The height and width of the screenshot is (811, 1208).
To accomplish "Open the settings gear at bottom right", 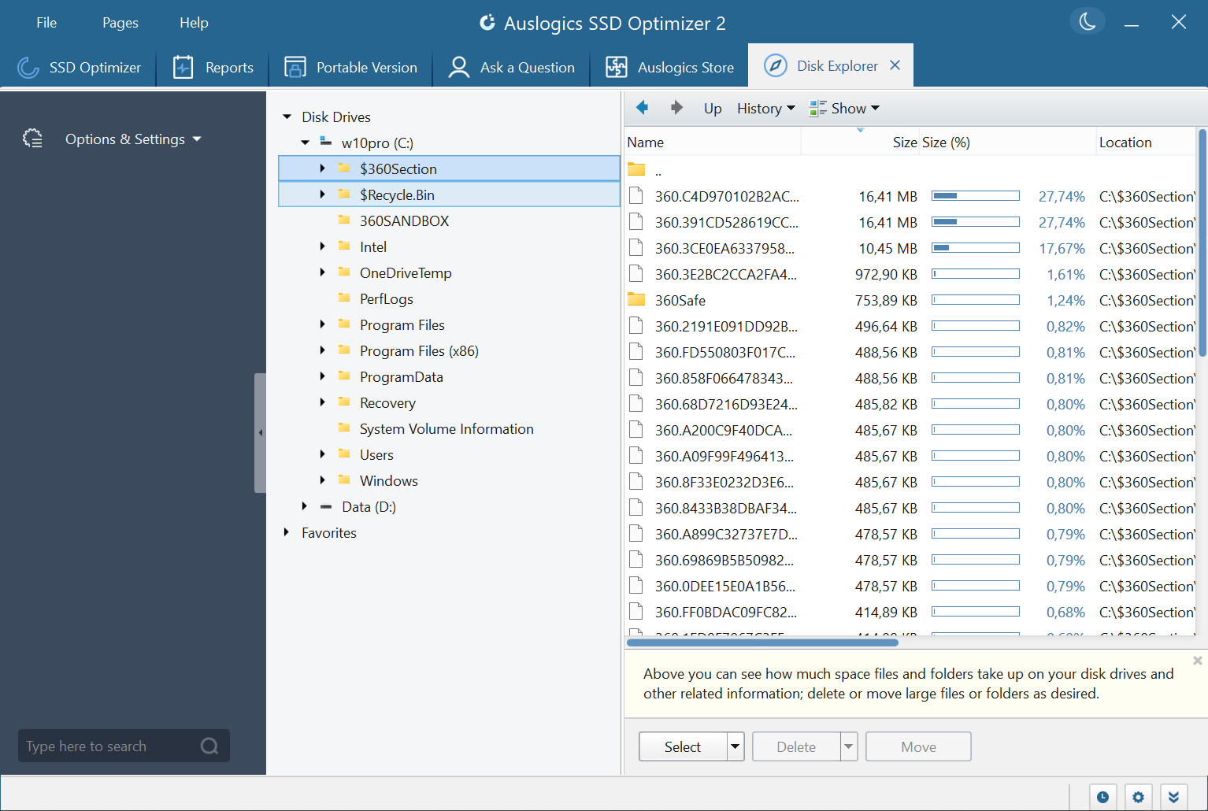I will click(x=1138, y=797).
